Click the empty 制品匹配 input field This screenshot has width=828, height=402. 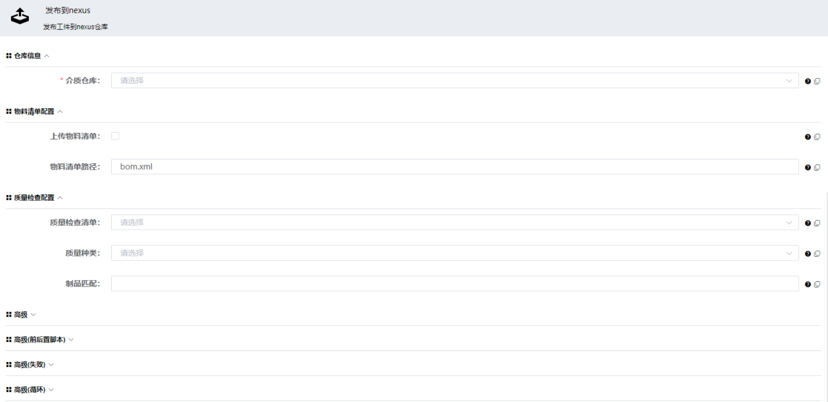coord(454,284)
